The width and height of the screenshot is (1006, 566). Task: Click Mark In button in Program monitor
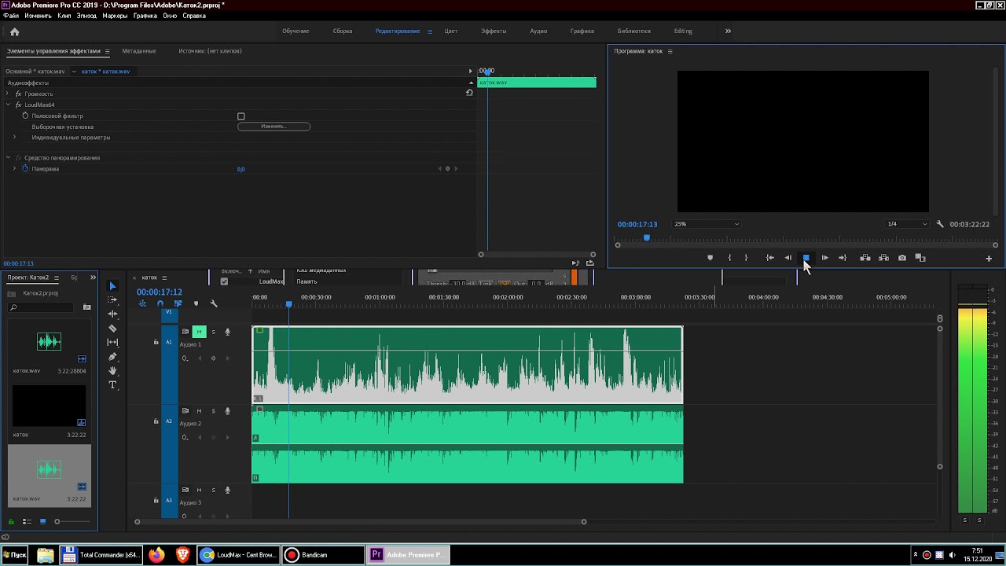pyautogui.click(x=729, y=258)
